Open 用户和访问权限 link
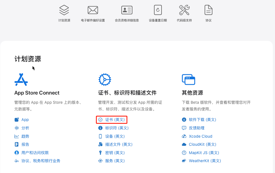This screenshot has height=173, width=275. [35, 153]
